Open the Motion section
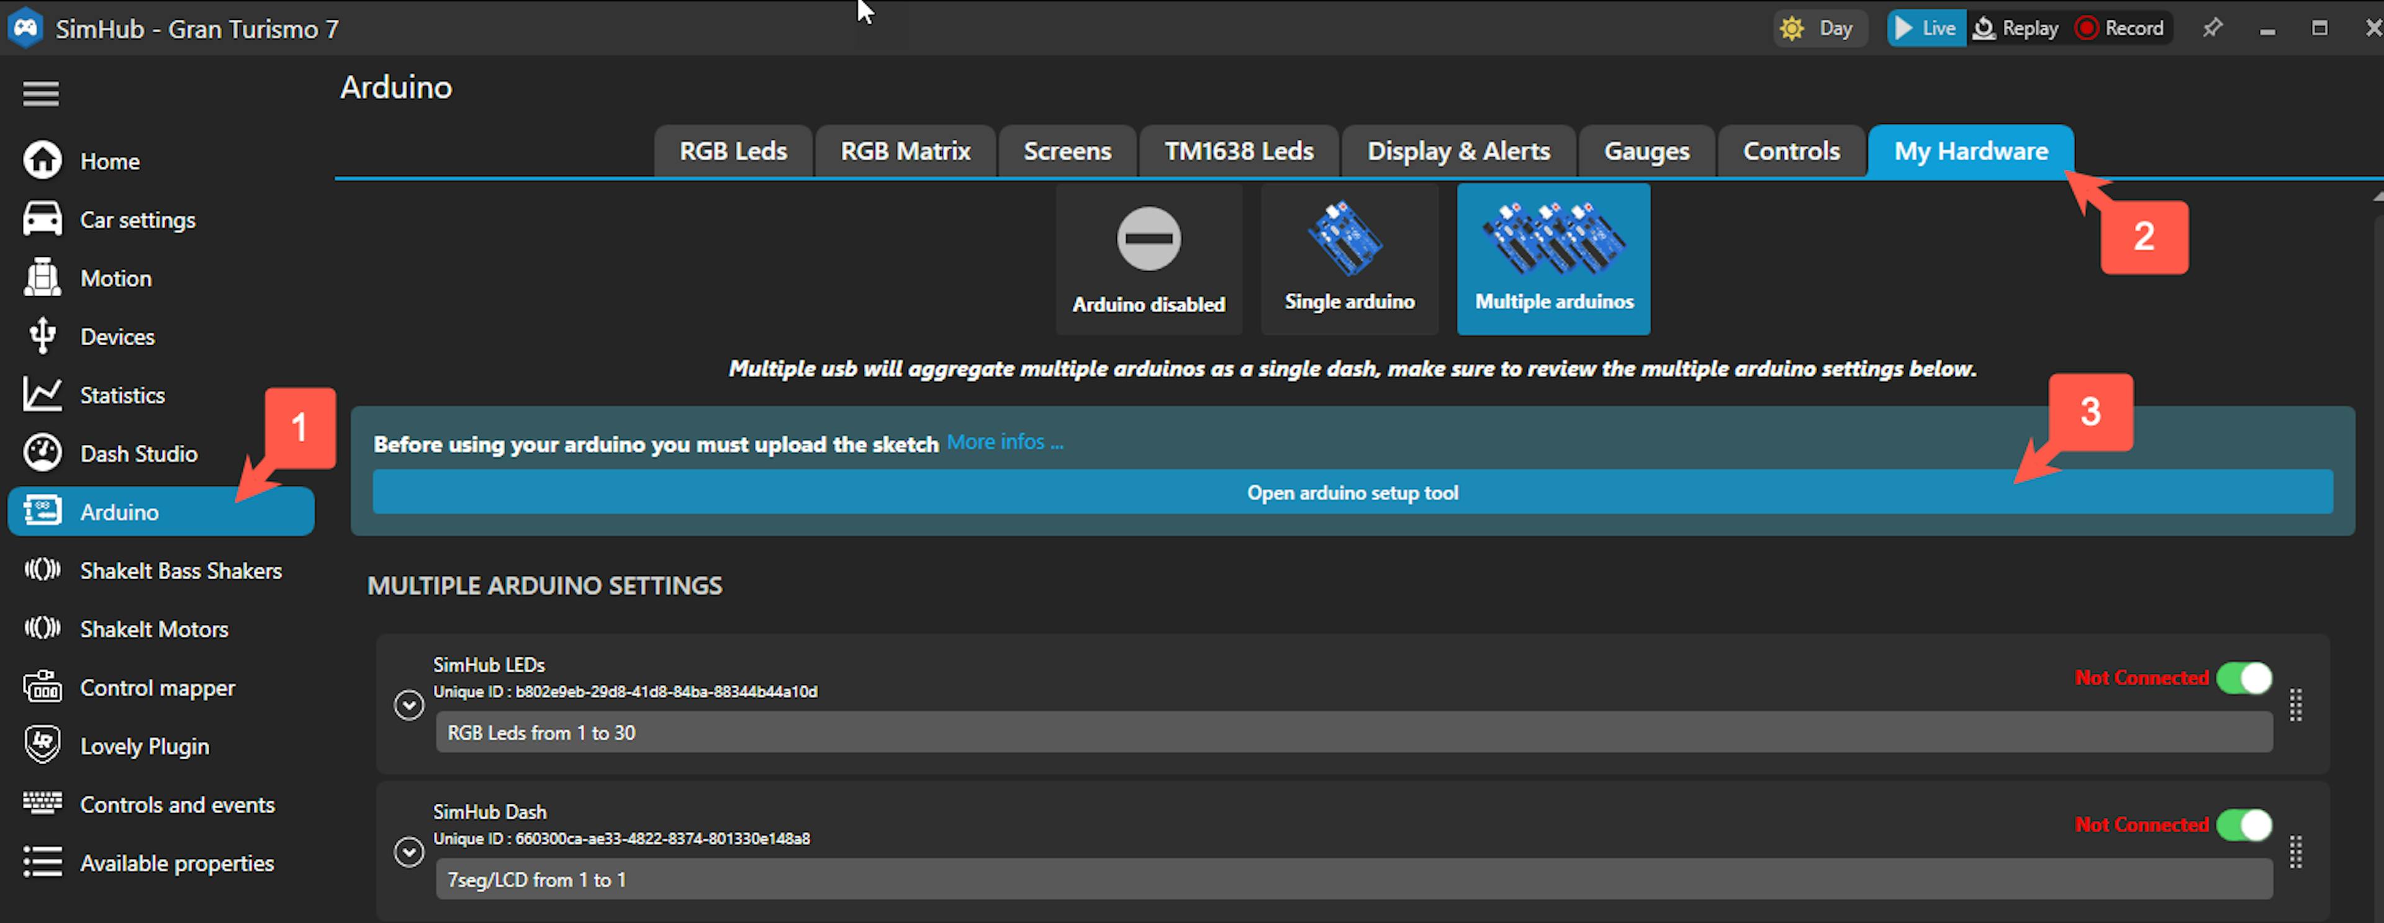This screenshot has width=2384, height=923. coord(161,278)
